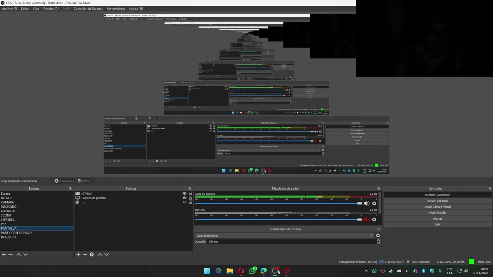
Task: Select the CAMARA scene
Action: 37,202
